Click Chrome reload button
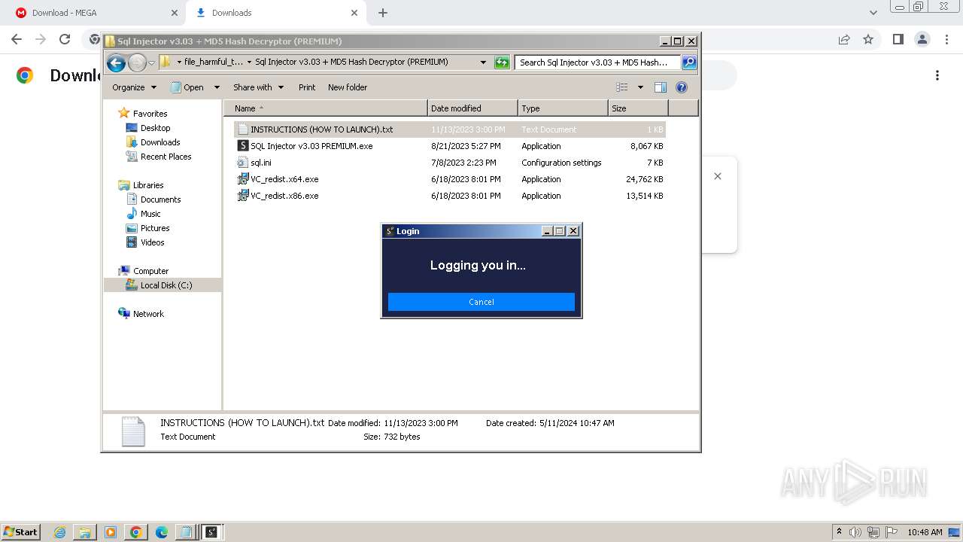Screen dimensions: 963x542 pyautogui.click(x=65, y=39)
